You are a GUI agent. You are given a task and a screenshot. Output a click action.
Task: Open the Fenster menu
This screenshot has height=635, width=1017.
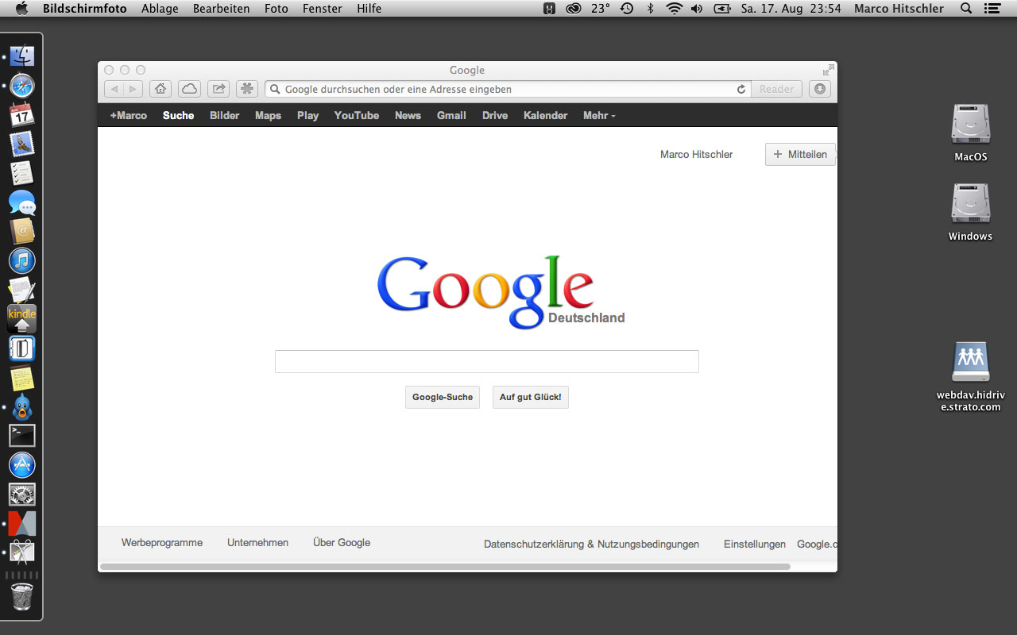[323, 9]
